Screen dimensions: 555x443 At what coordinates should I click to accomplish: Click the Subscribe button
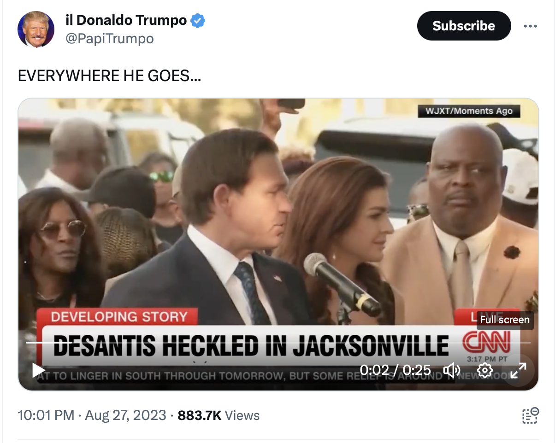pos(464,26)
